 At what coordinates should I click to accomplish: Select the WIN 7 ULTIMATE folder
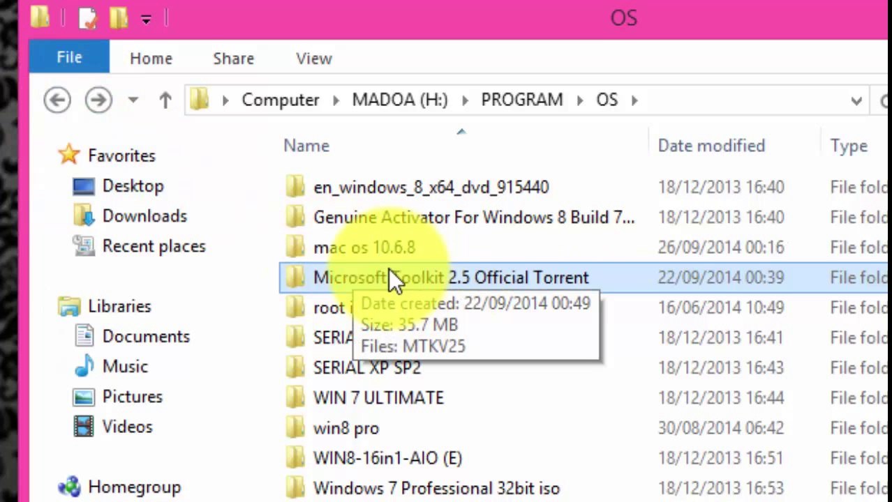[378, 397]
